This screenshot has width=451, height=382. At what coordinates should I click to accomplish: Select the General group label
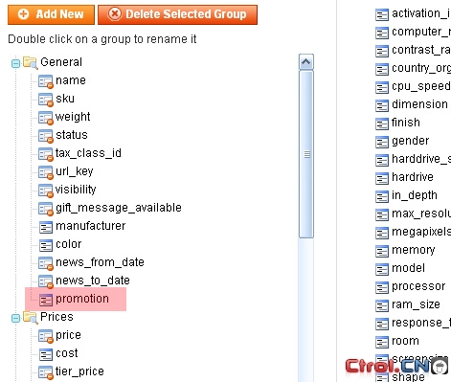(x=61, y=62)
